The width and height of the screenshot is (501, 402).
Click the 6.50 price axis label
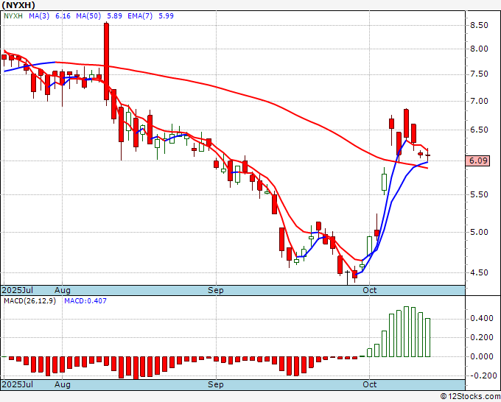pyautogui.click(x=479, y=130)
